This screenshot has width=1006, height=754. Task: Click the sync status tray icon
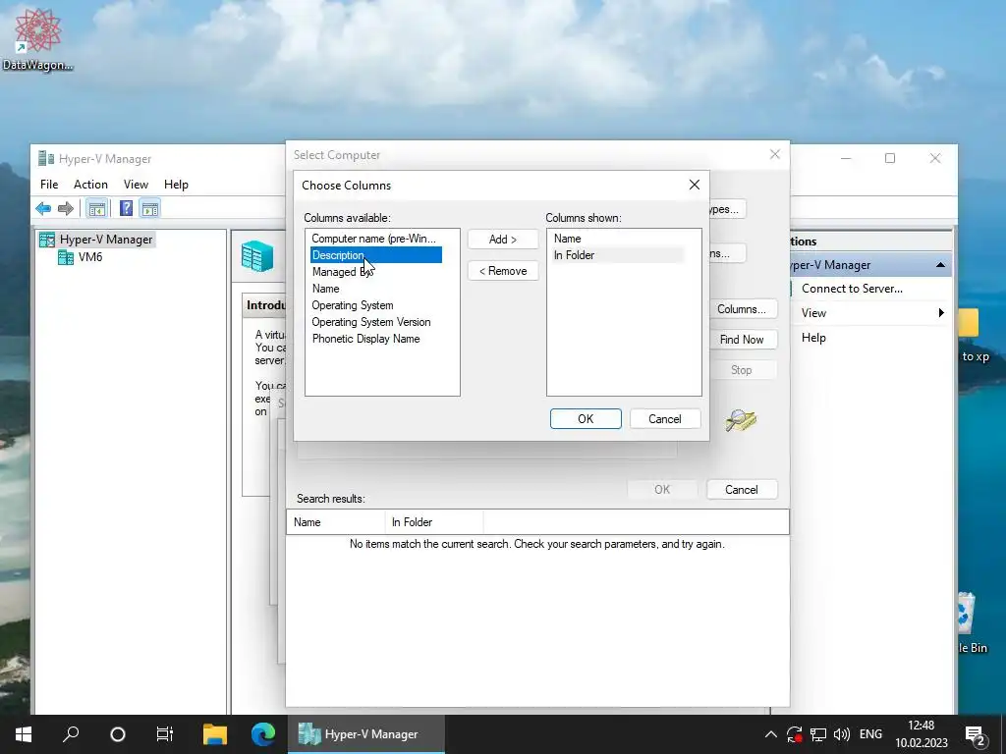click(x=794, y=734)
